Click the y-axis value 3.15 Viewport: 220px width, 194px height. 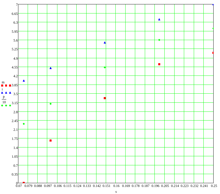[x=15, y=103]
